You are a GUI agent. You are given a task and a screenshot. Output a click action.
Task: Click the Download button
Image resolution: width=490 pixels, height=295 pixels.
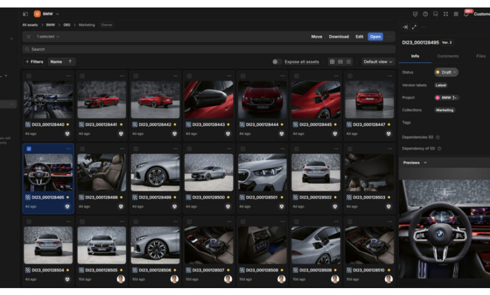tap(339, 36)
